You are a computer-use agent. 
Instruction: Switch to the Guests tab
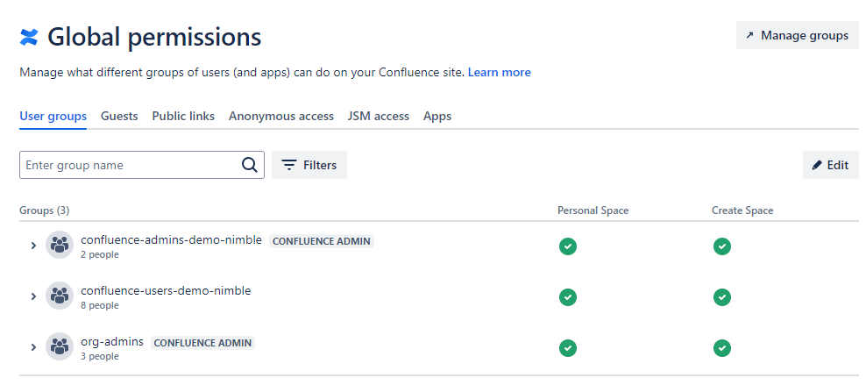point(119,116)
